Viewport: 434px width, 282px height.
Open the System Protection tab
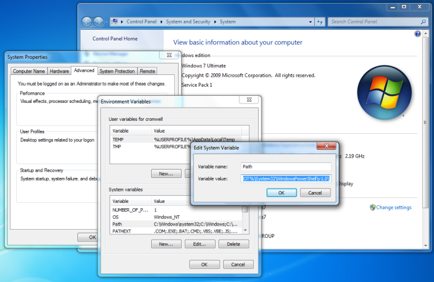tap(117, 71)
